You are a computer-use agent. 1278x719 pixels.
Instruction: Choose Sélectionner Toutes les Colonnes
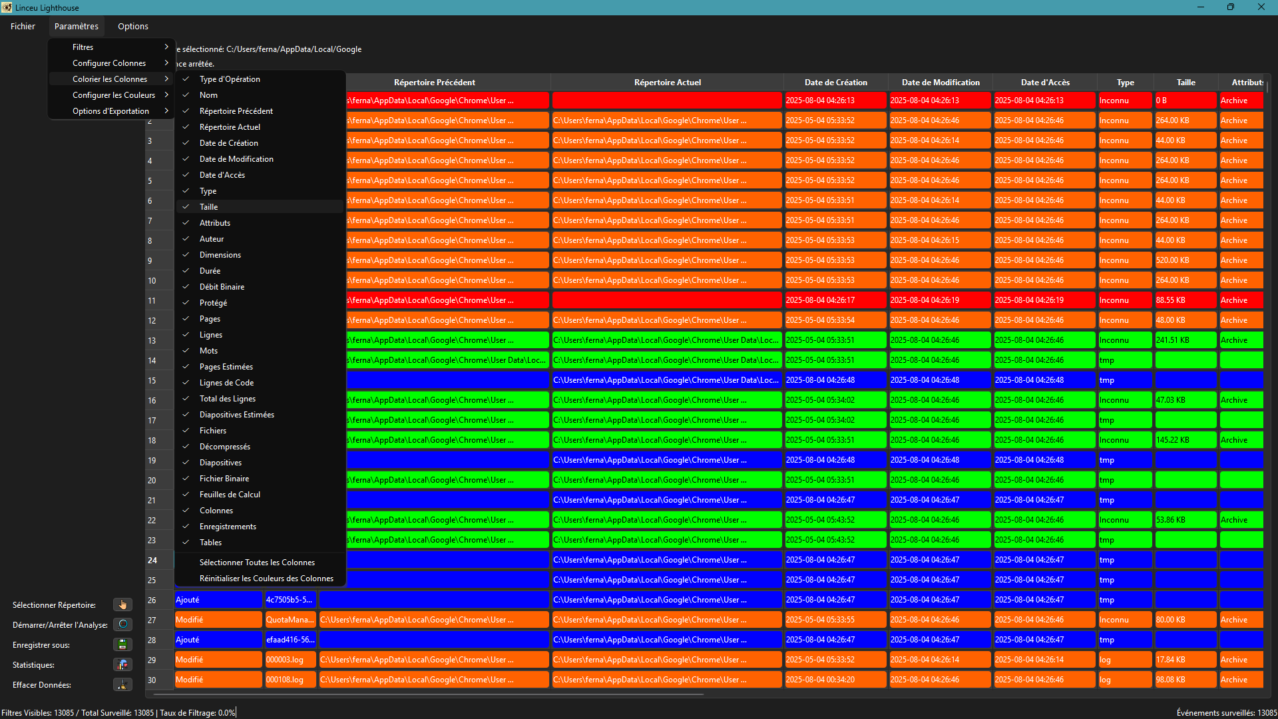click(x=257, y=563)
